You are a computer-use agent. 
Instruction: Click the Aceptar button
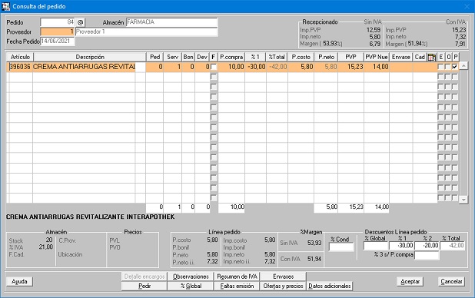[410, 281]
